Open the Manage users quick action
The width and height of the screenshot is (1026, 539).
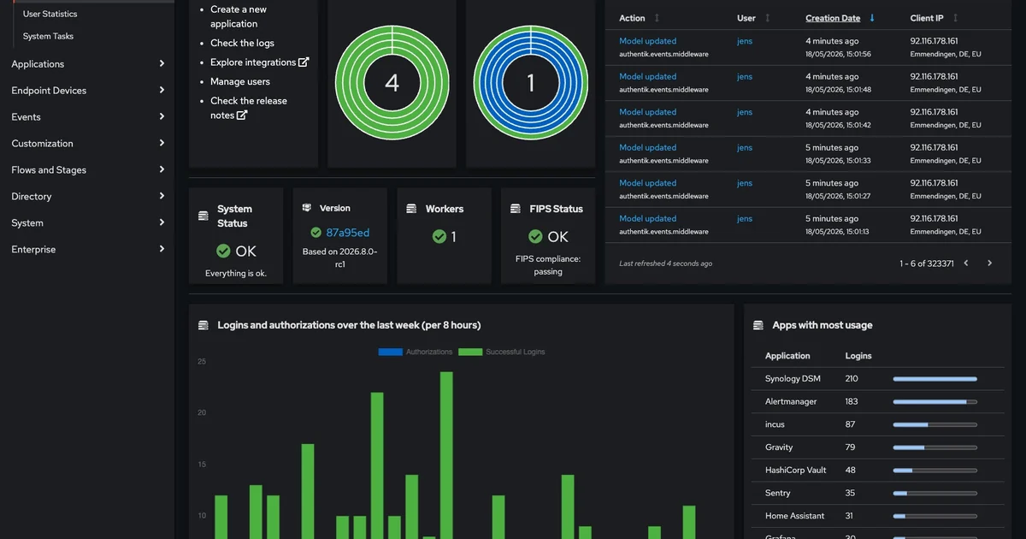[240, 81]
